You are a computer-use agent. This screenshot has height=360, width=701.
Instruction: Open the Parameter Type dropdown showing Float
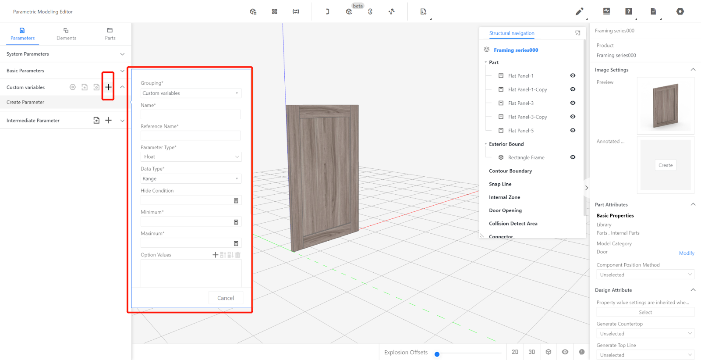tap(191, 157)
